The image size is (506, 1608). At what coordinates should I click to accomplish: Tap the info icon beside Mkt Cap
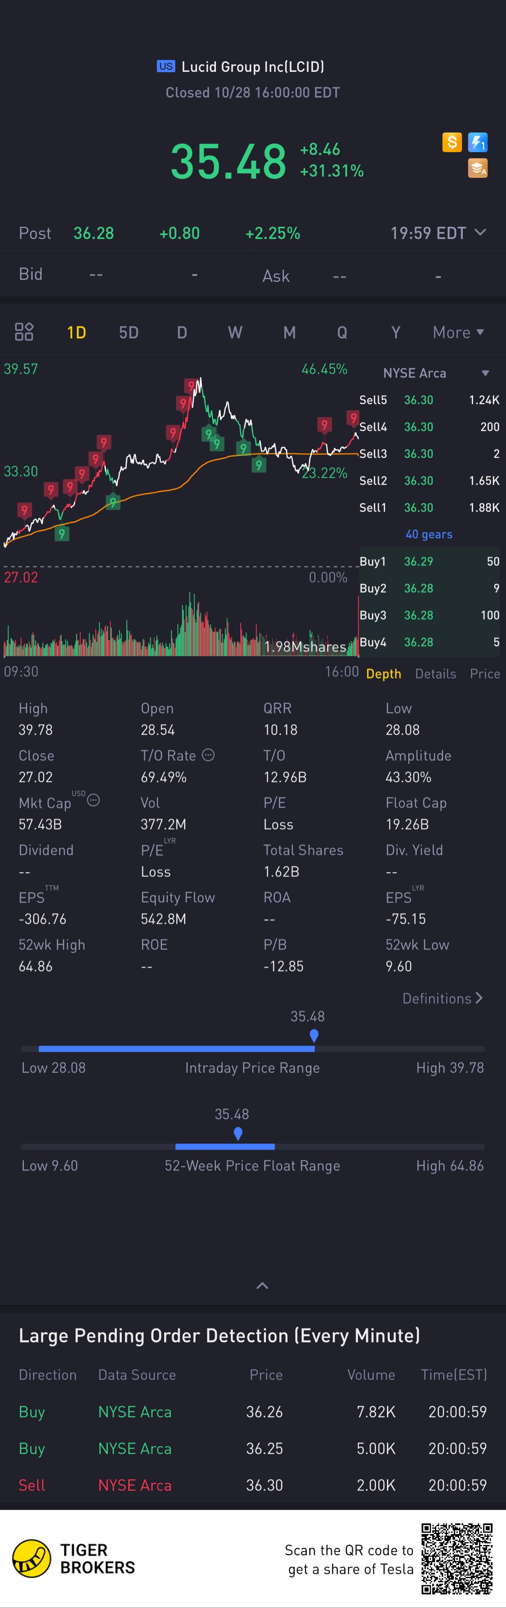pos(94,799)
